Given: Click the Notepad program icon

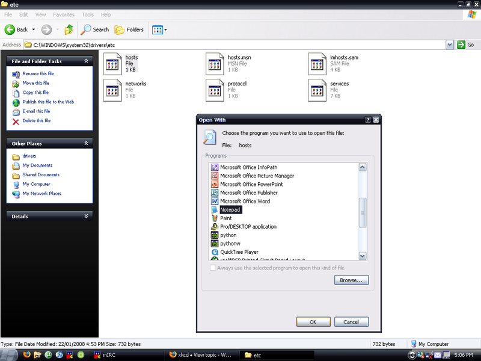Looking at the screenshot, I should tap(215, 209).
